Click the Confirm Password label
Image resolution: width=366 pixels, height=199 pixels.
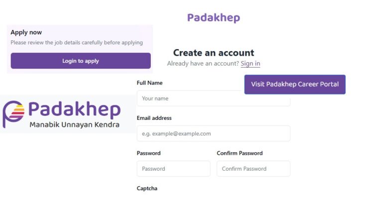click(240, 153)
